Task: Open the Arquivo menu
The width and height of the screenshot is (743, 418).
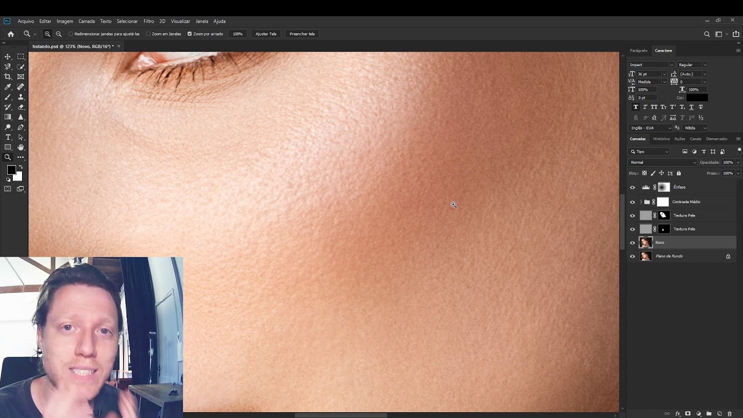Action: [26, 21]
